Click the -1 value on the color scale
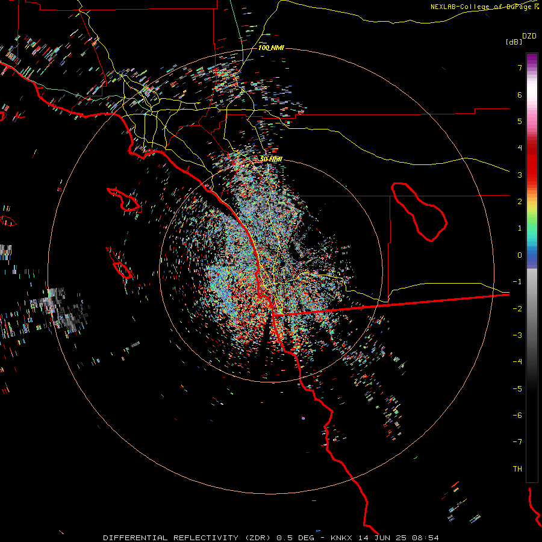 coord(517,282)
